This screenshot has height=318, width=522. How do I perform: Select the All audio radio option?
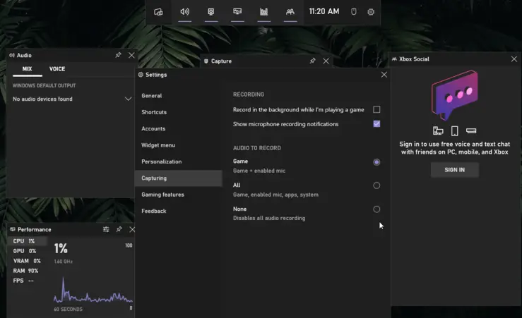click(x=376, y=185)
